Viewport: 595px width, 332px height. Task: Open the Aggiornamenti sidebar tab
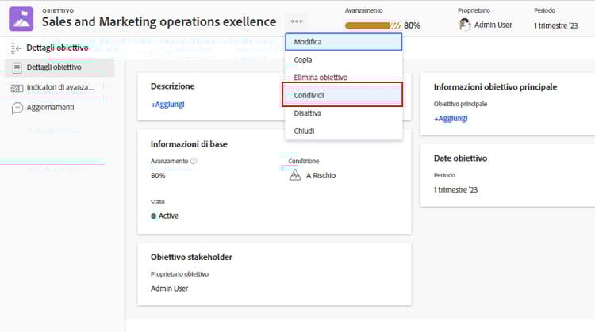pyautogui.click(x=50, y=107)
